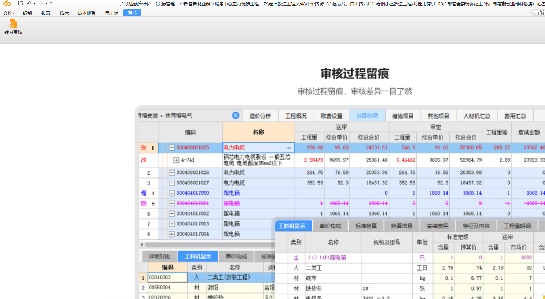Click the 审核过程留痕 heading text
The width and height of the screenshot is (545, 299).
pos(354,74)
